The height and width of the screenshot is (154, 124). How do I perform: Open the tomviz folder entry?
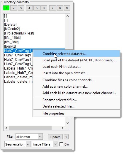pyautogui.click(x=10, y=46)
